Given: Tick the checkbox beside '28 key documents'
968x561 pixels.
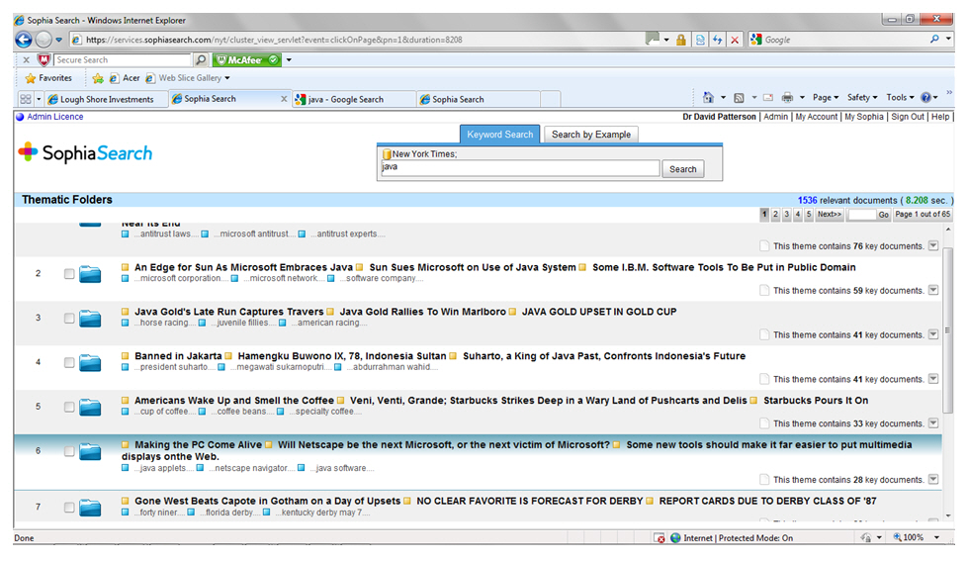Looking at the screenshot, I should coord(764,479).
